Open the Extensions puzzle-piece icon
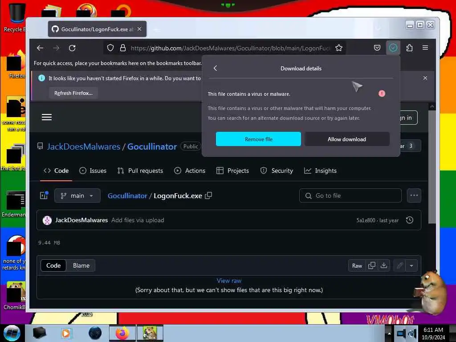 [409, 48]
